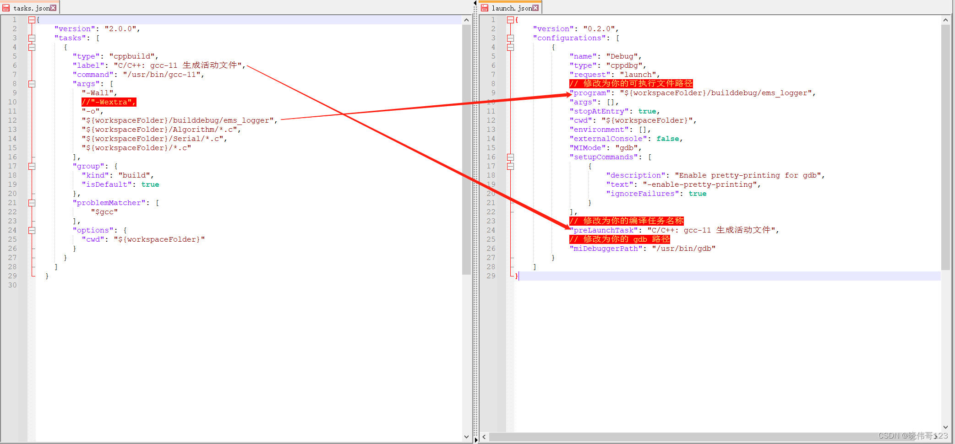
Task: Click the launch.json vertical scrollbar down arrow
Action: (945, 427)
